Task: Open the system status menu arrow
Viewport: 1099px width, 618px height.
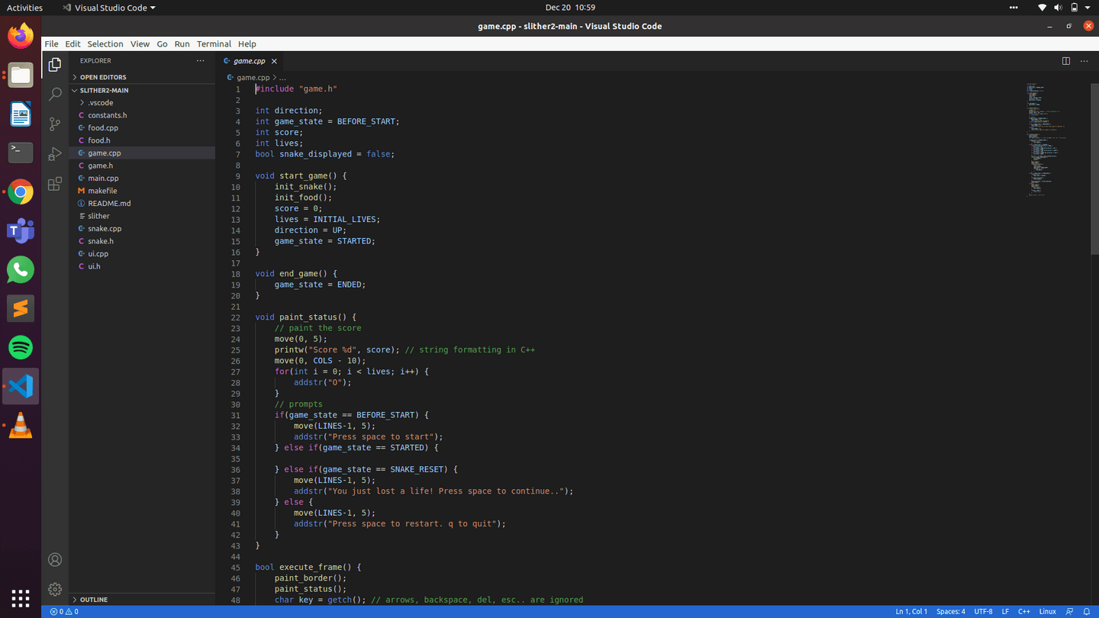Action: click(1088, 8)
